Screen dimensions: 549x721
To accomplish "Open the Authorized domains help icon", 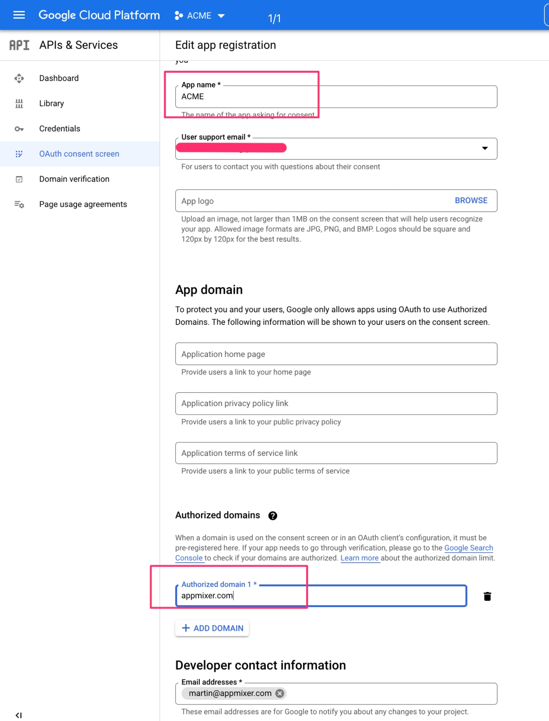I will click(x=273, y=516).
